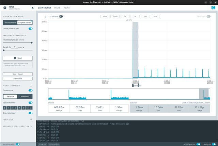The width and height of the screenshot is (218, 146).
Task: Set time window to 3s
Action: 135,17
